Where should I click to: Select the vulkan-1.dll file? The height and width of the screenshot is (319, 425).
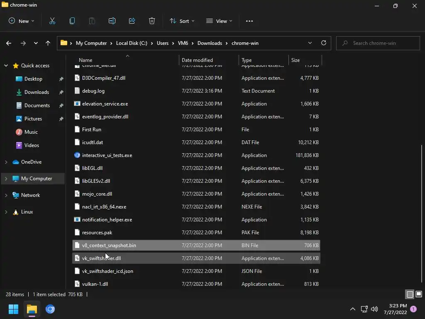tap(196, 284)
